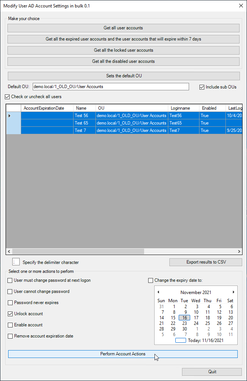Check Change the expiry date to option
247x381 pixels.
tap(151, 280)
